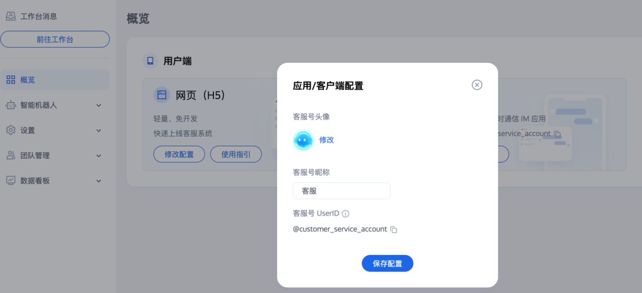Expand the 智能机器人 menu chevron
Image resolution: width=642 pixels, height=293 pixels.
coord(99,105)
